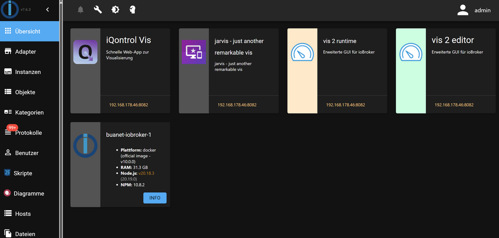The image size is (499, 238).
Task: Open the vis 2 editor gauge icon
Action: (411, 52)
